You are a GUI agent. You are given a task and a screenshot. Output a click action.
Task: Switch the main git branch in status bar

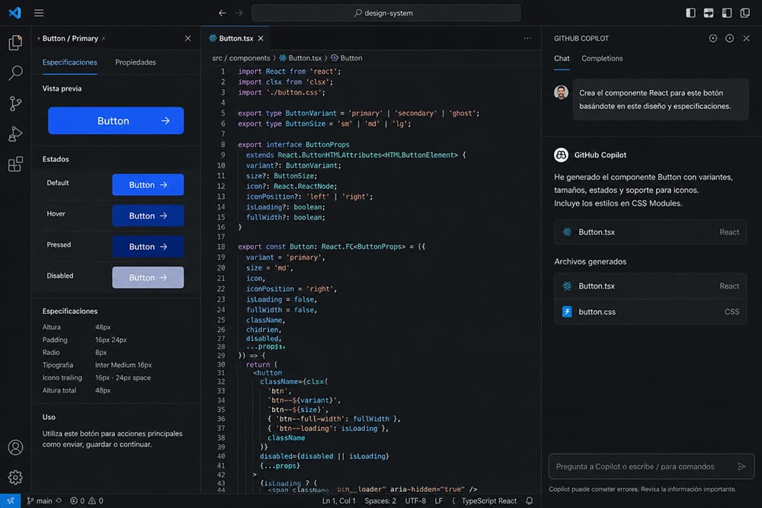click(x=43, y=500)
